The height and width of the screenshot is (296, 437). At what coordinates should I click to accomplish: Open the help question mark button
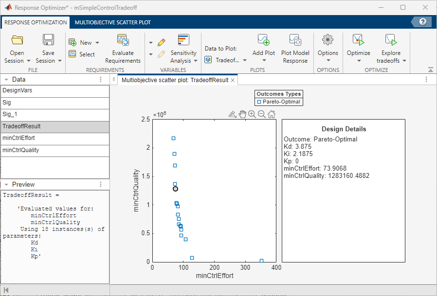(423, 22)
